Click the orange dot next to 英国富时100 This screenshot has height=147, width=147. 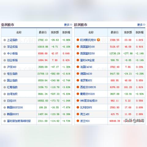click(x=78, y=47)
